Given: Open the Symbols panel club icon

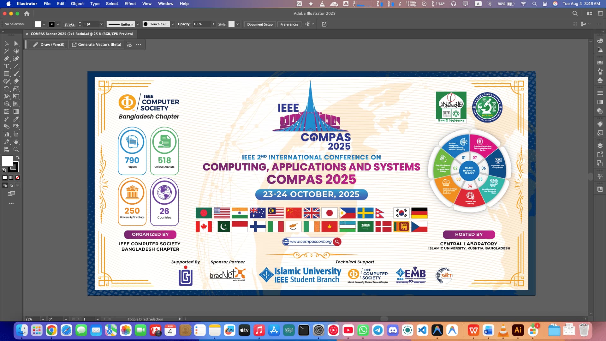Looking at the screenshot, I should [600, 80].
